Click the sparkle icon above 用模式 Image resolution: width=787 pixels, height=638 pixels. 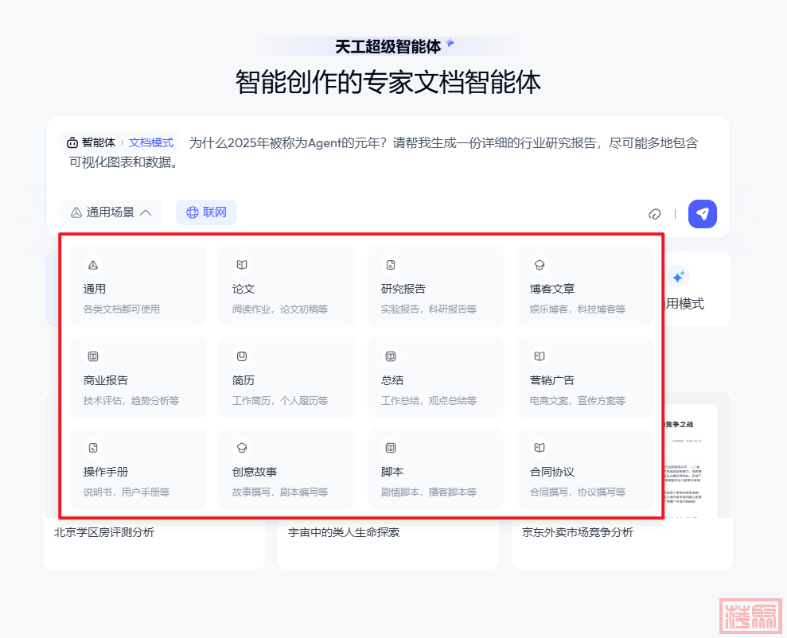pos(679,276)
